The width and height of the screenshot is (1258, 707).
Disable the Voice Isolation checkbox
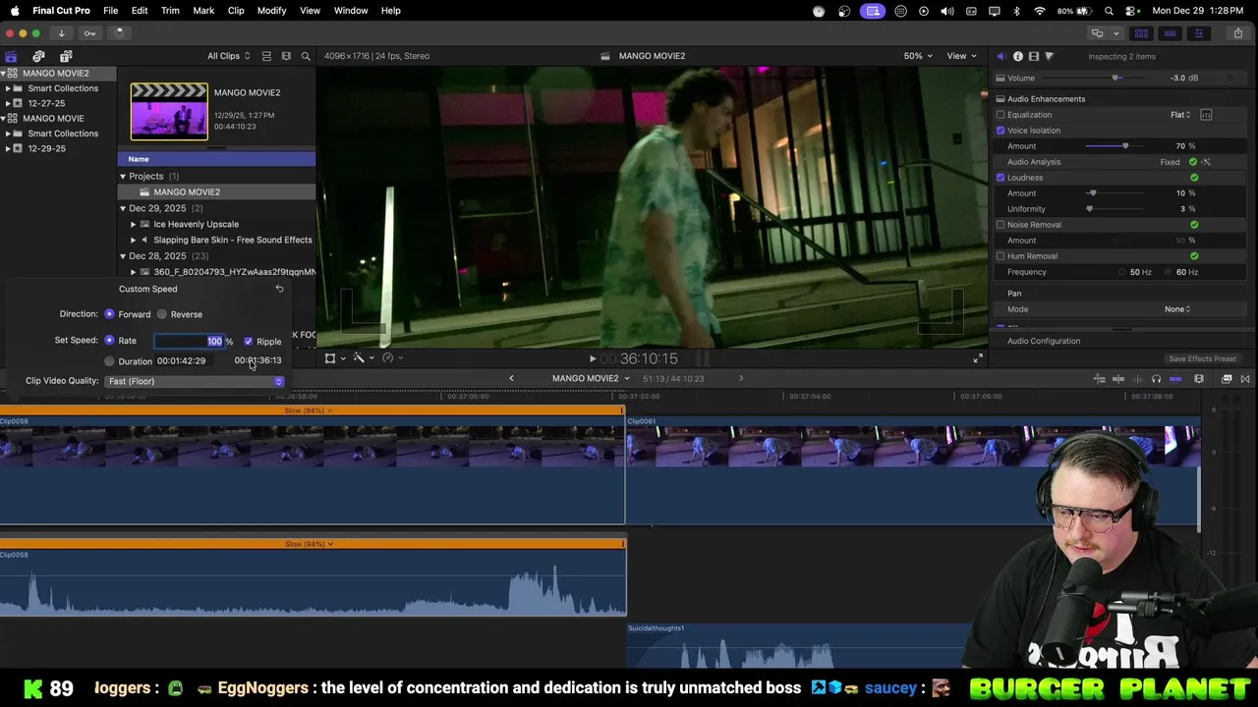pyautogui.click(x=1001, y=131)
